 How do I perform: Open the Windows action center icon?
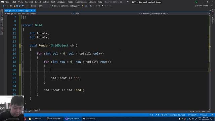(x=211, y=119)
